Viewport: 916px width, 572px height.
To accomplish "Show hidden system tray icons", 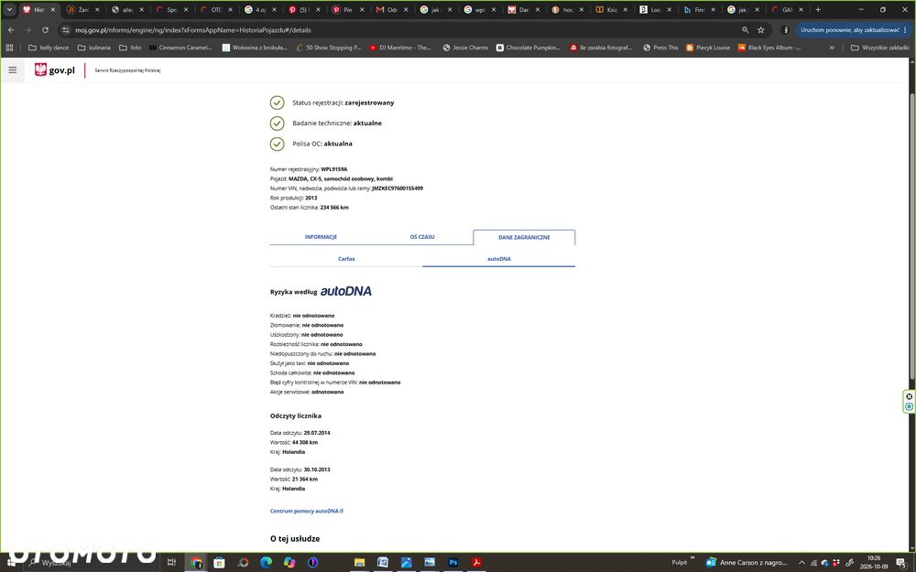I will 801,563.
